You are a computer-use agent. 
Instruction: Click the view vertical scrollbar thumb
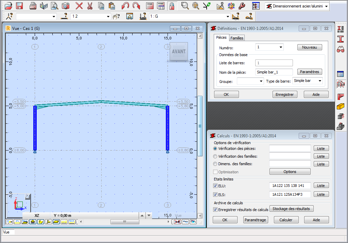[x=200, y=126]
